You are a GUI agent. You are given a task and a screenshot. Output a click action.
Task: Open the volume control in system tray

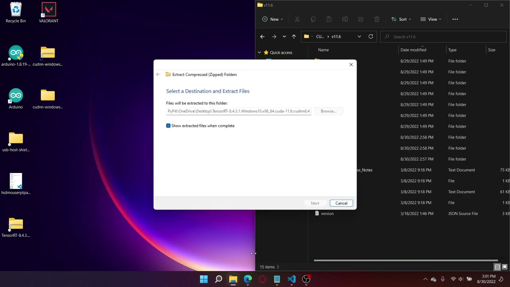[461, 279]
